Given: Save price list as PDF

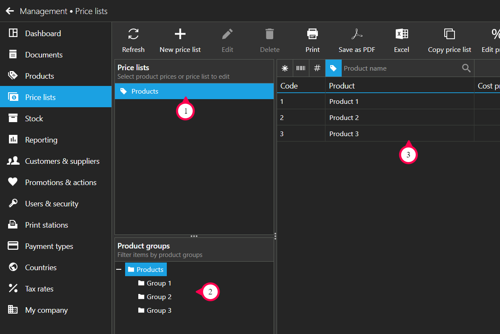Looking at the screenshot, I should click(x=357, y=40).
